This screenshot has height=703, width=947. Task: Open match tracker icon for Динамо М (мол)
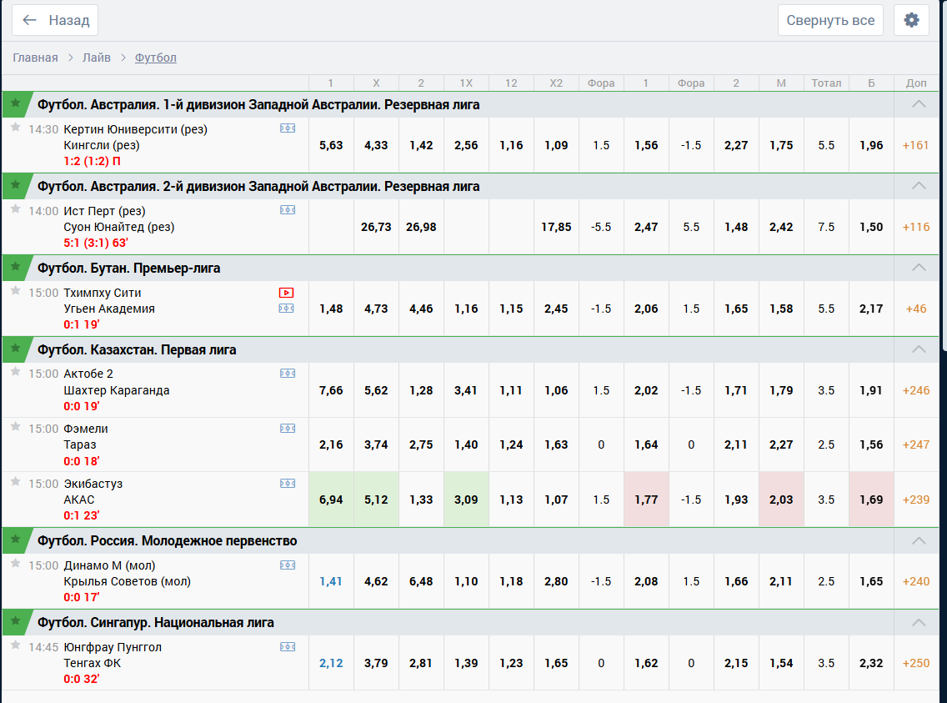(288, 565)
